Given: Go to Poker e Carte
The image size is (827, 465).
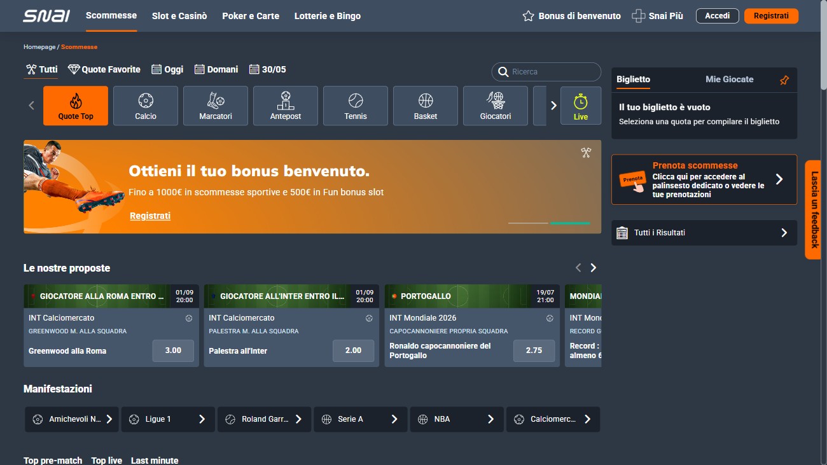Looking at the screenshot, I should [x=251, y=16].
